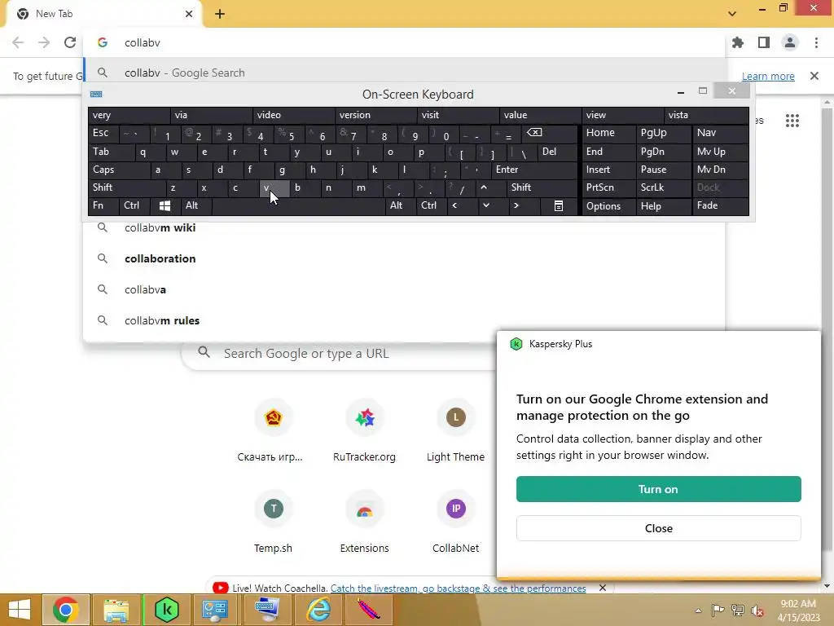Open the CollabNet shortcut
834x626 pixels.
456,522
